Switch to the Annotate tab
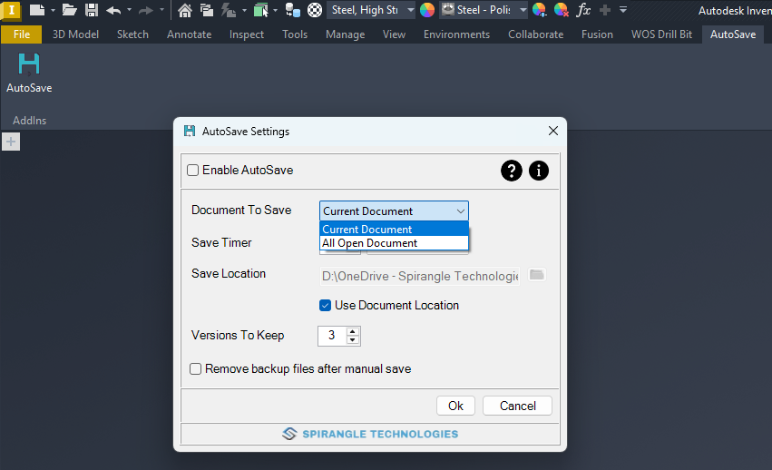772x470 pixels. pyautogui.click(x=189, y=34)
